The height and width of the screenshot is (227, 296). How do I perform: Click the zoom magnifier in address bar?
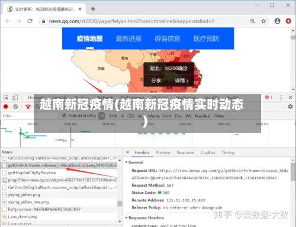(252, 21)
